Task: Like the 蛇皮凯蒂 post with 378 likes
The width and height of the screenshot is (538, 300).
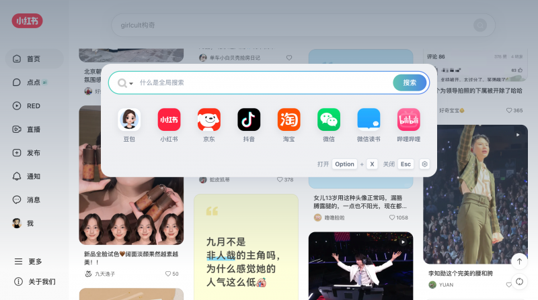Action: (280, 179)
